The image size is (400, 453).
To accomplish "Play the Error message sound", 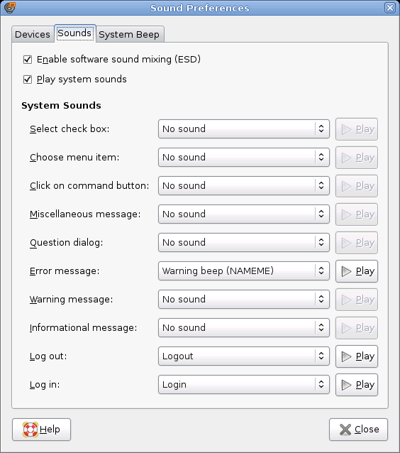I will click(357, 271).
